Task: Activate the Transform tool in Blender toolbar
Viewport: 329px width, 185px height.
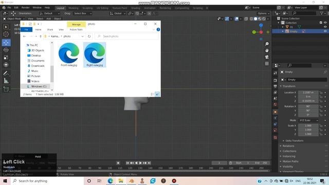Action: [6, 65]
